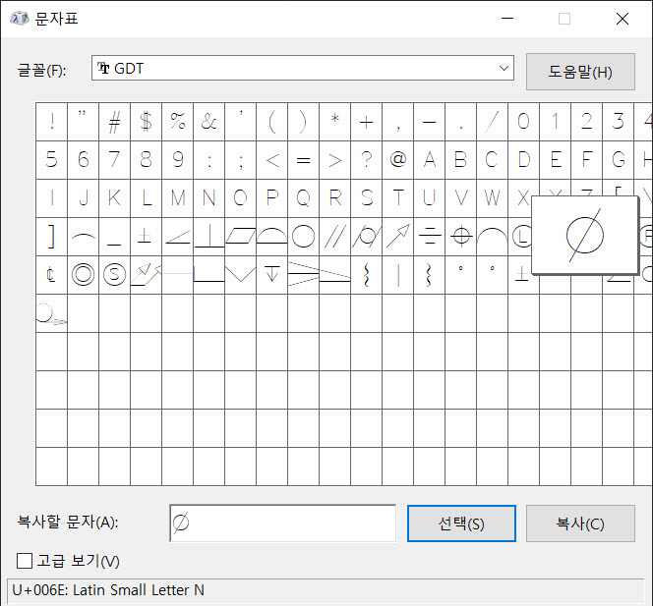Image resolution: width=653 pixels, height=606 pixels.
Task: Click the 선택(S) select button
Action: 461,523
